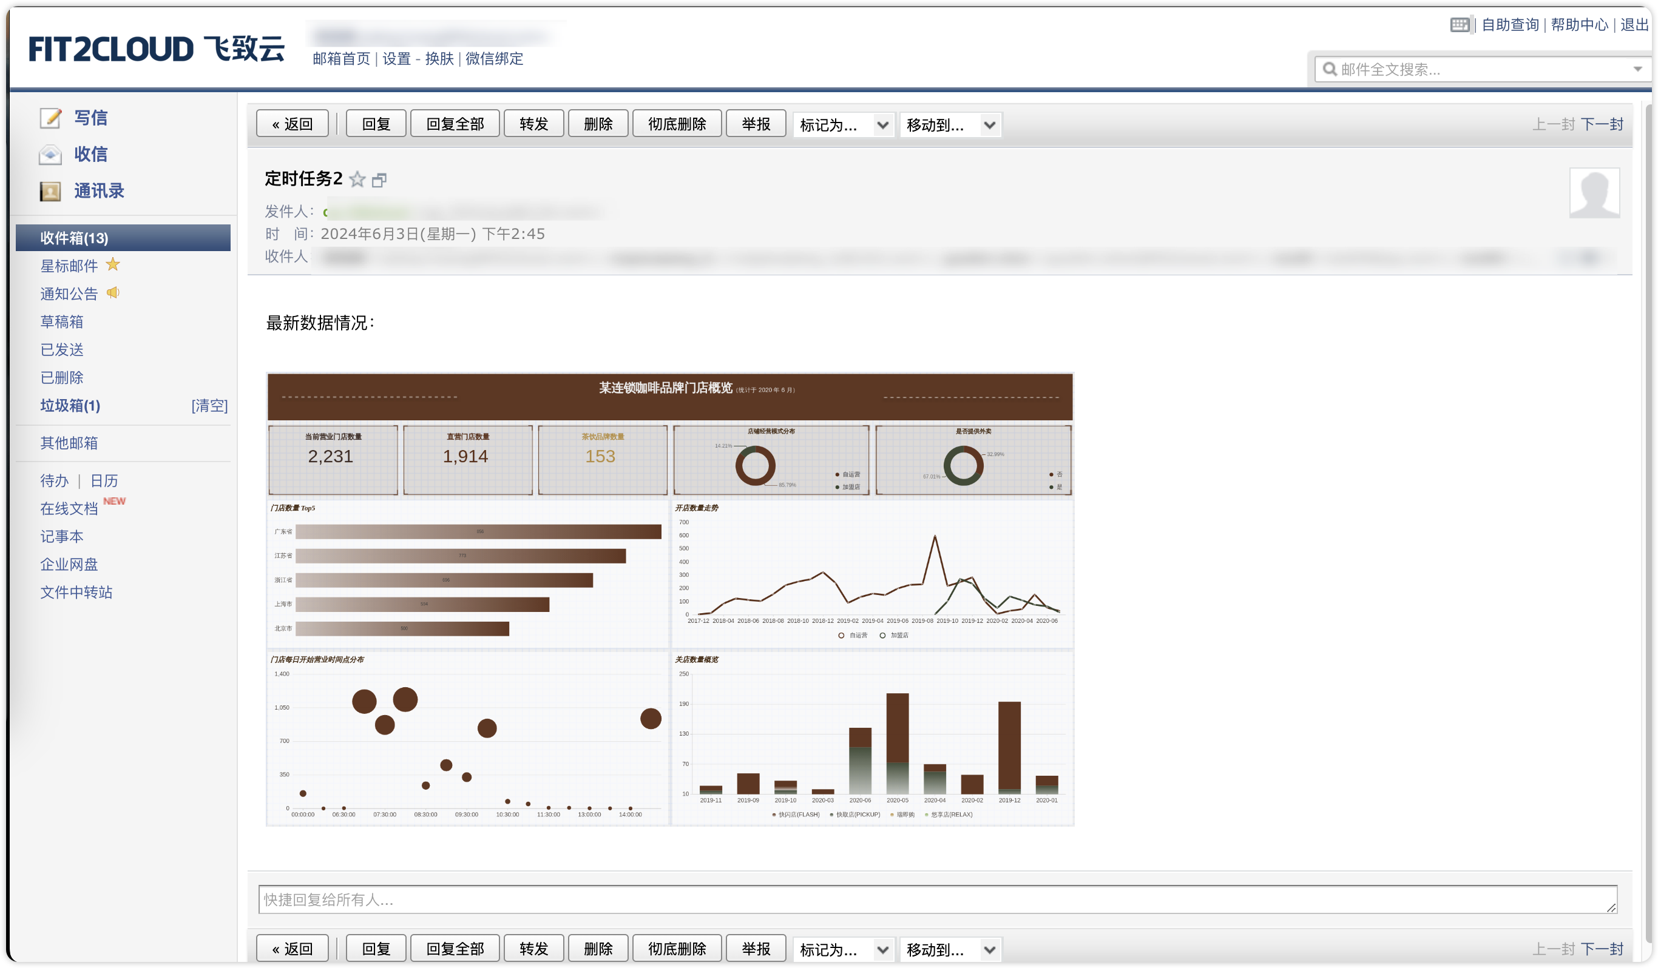Click the star icon beside 星标邮件
1658x968 pixels.
[x=113, y=264]
